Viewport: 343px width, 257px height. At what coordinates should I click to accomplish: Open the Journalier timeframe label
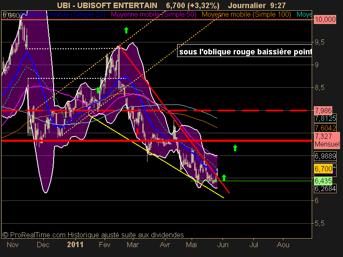coord(247,5)
